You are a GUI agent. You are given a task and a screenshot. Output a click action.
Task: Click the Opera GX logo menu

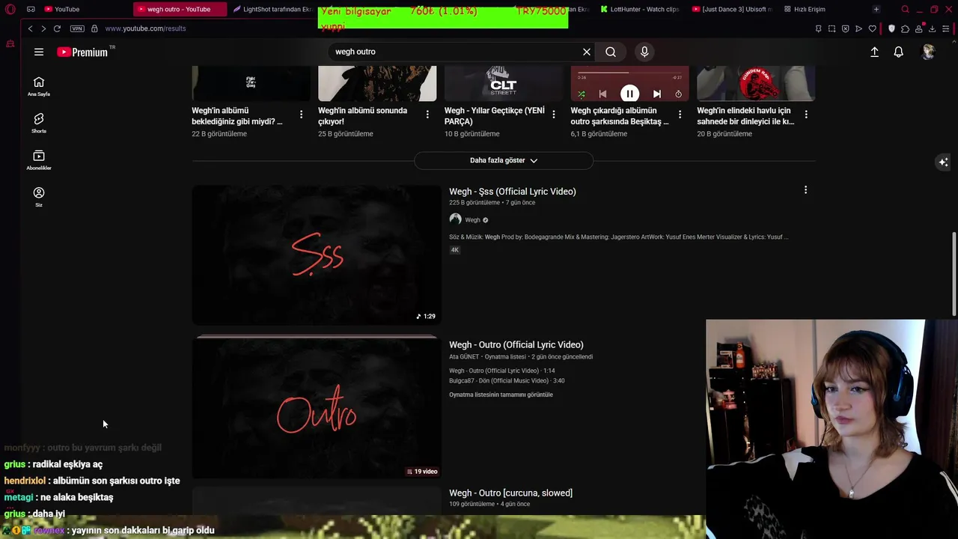10,9
